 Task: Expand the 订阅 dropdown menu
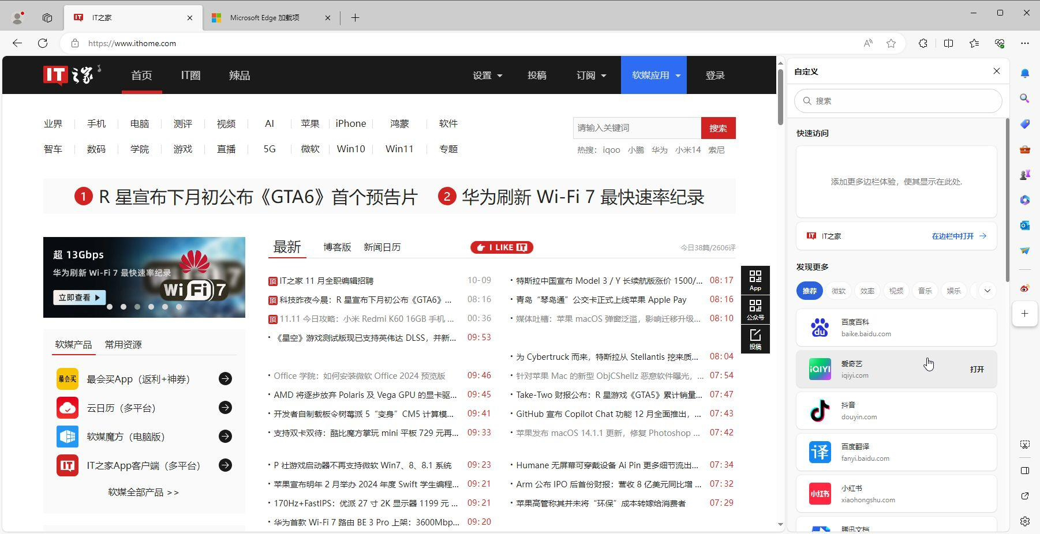[x=592, y=76]
